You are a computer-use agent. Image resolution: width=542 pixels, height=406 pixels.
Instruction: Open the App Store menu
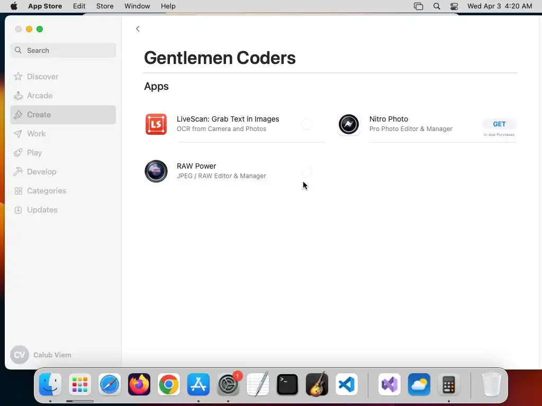pyautogui.click(x=45, y=6)
